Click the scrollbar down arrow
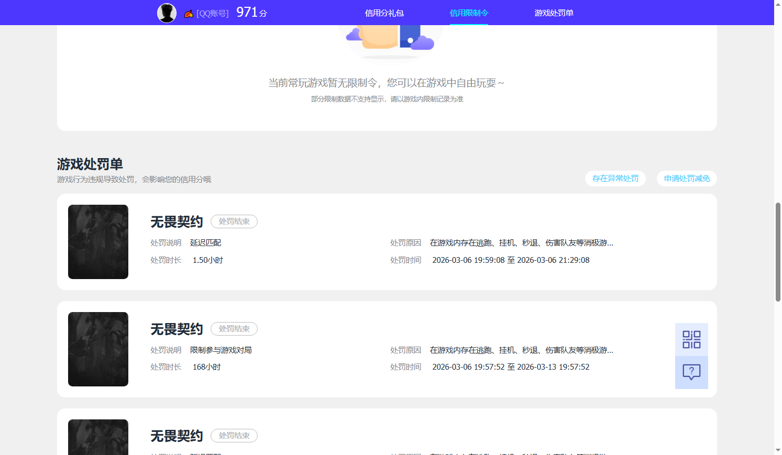782x455 pixels. (778, 451)
